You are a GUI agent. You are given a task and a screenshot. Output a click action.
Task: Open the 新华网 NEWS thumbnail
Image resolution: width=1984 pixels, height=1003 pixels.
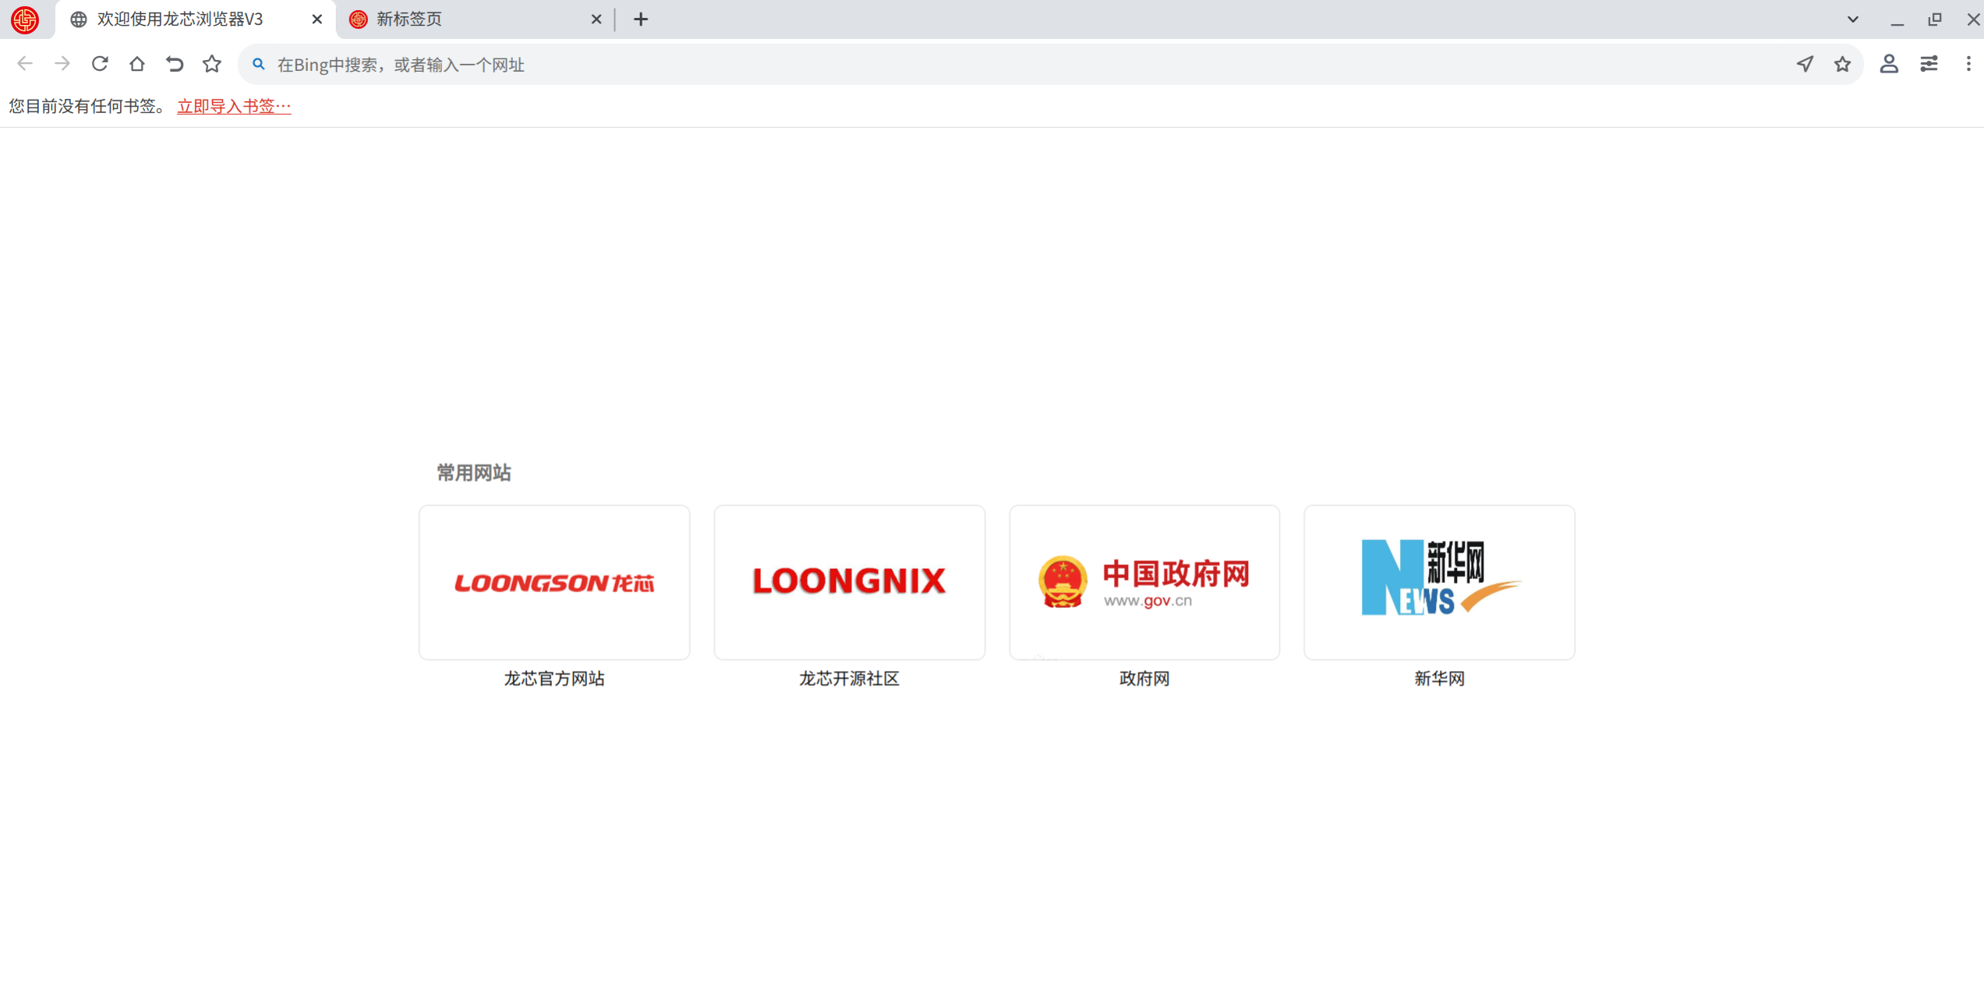click(x=1439, y=582)
